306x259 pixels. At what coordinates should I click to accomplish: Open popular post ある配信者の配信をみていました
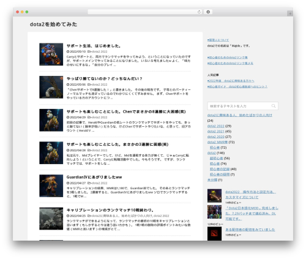(x=250, y=230)
